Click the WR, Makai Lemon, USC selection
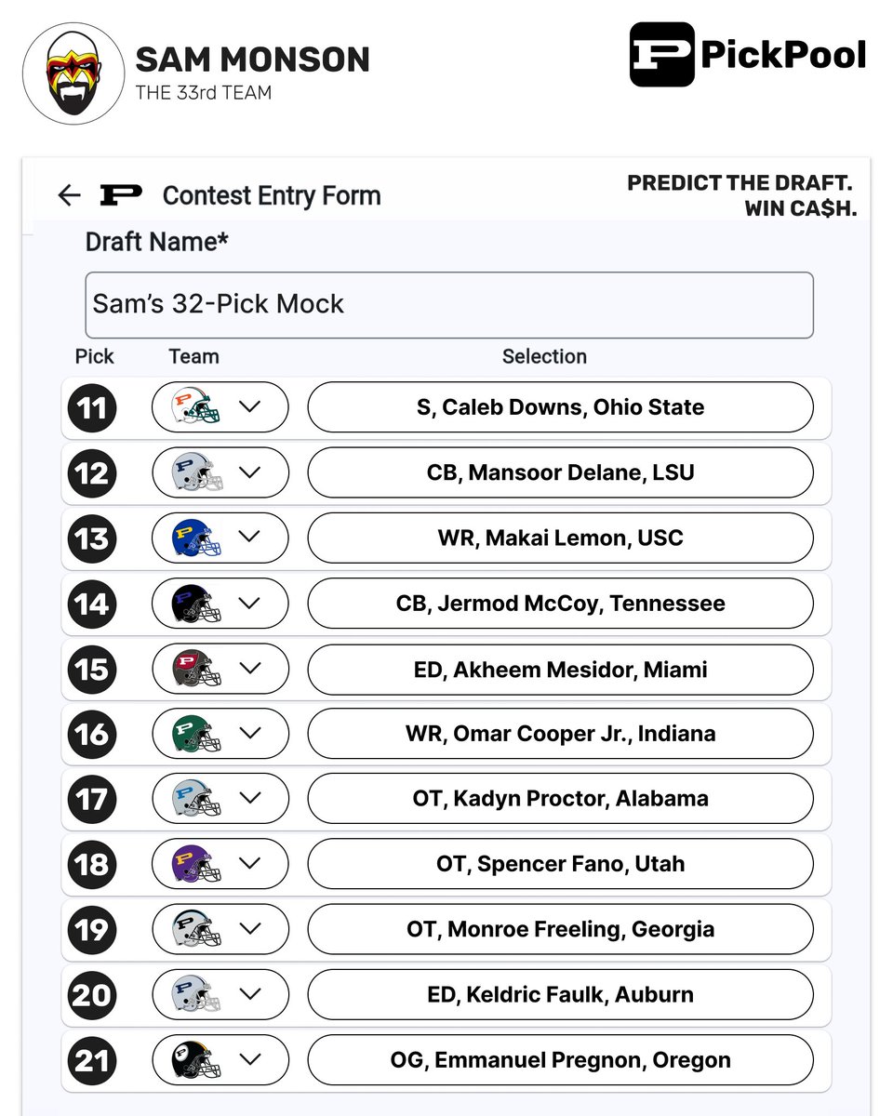This screenshot has width=893, height=1116. [561, 538]
